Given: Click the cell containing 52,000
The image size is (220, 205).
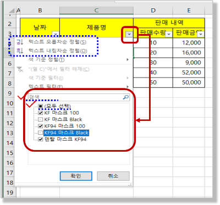Looking at the screenshot, I should [x=189, y=73].
